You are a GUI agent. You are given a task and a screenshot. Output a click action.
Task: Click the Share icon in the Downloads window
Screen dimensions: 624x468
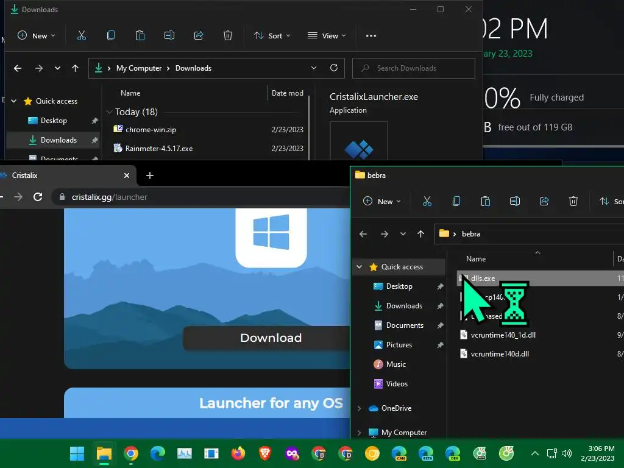[199, 36]
